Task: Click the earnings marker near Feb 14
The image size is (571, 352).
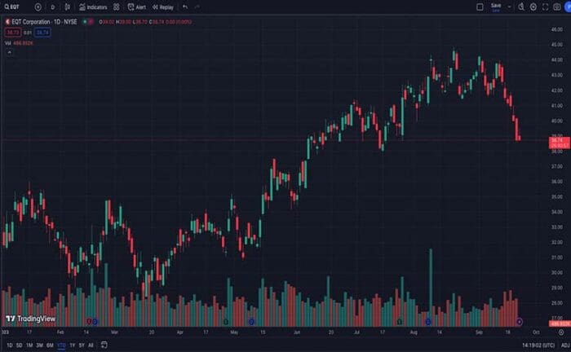Action: click(x=95, y=322)
